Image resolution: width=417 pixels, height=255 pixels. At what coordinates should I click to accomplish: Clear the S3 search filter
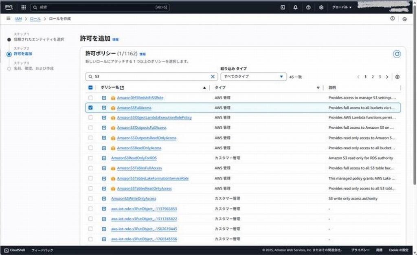213,77
